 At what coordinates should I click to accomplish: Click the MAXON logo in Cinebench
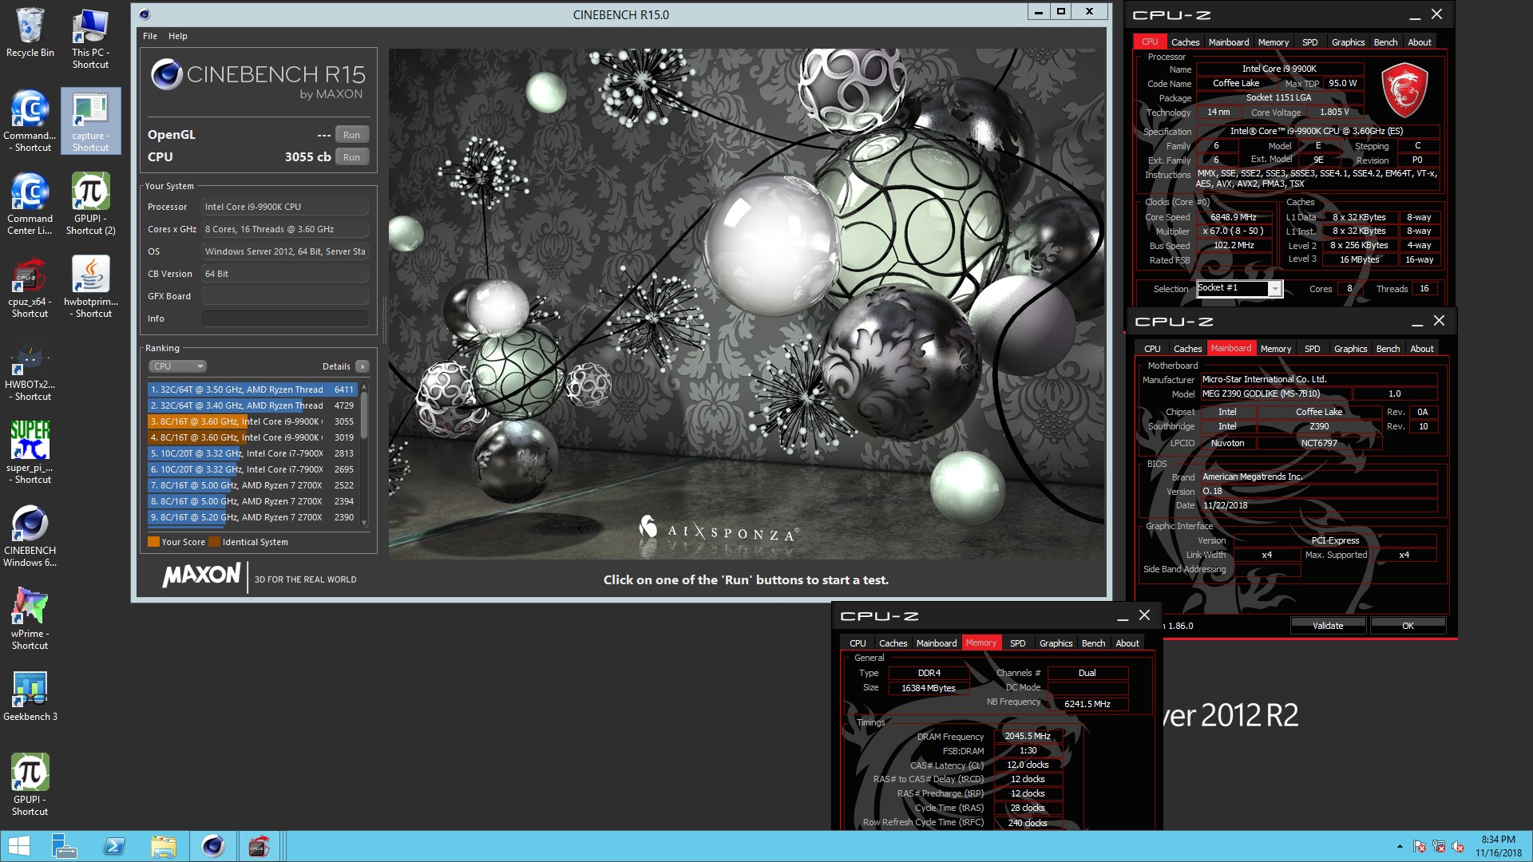pyautogui.click(x=201, y=575)
